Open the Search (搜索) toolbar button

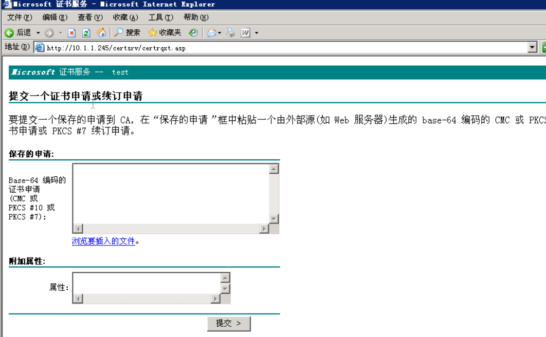pyautogui.click(x=127, y=33)
